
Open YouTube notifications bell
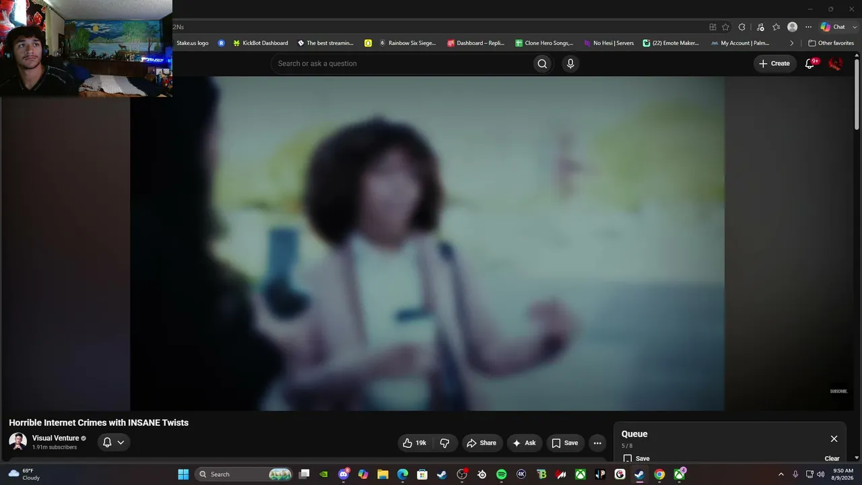(810, 63)
